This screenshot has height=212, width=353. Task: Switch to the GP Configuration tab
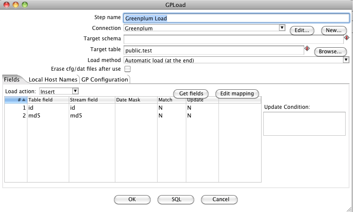[104, 79]
